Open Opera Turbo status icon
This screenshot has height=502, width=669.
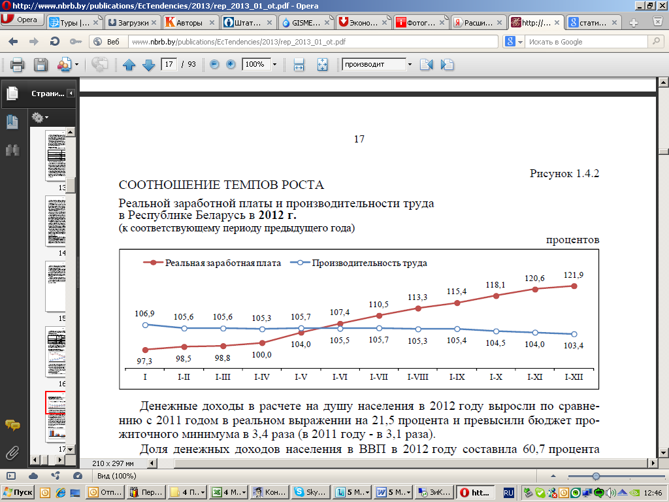coord(77,476)
